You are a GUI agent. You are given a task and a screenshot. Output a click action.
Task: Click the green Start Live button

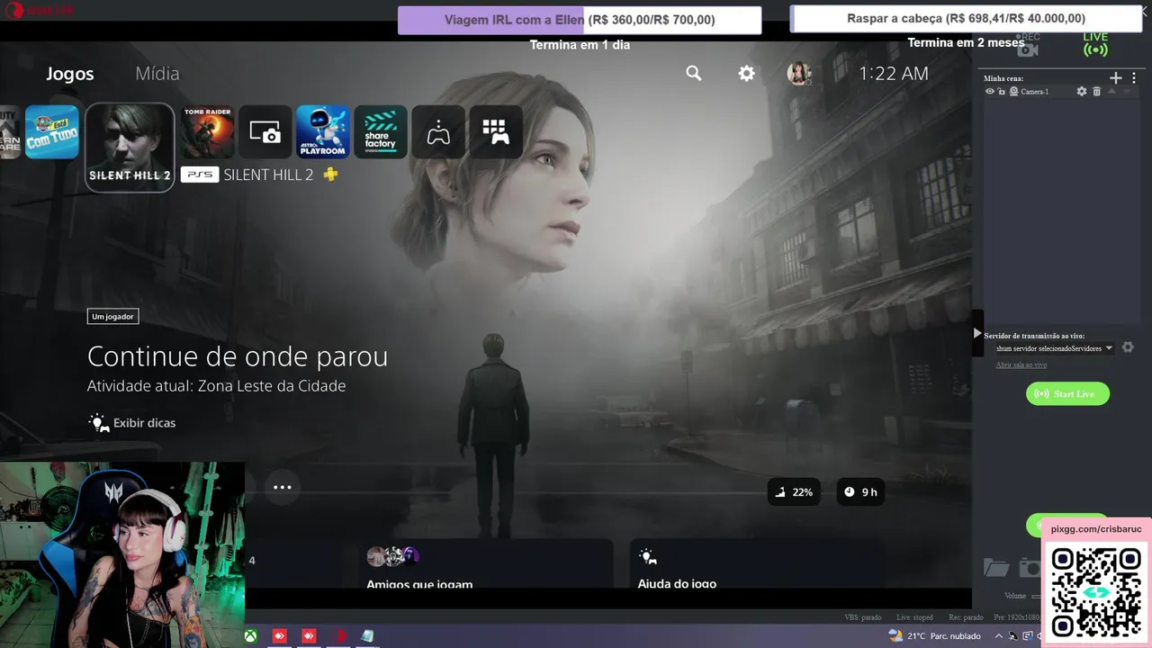click(1067, 394)
